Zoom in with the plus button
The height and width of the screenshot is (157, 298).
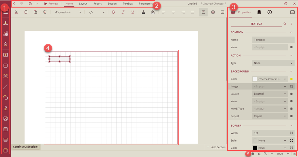(288, 153)
